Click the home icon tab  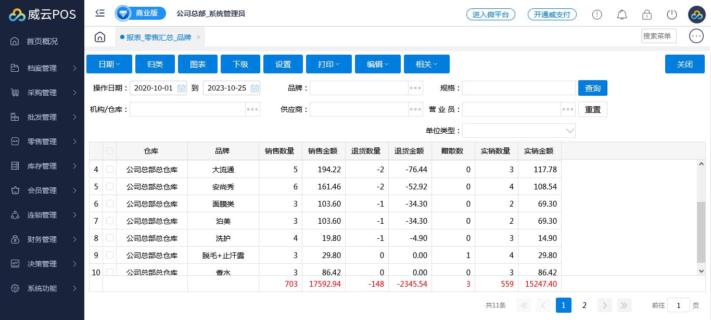click(100, 37)
